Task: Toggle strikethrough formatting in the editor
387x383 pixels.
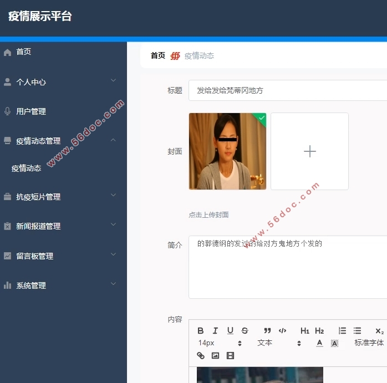Action: [x=245, y=330]
